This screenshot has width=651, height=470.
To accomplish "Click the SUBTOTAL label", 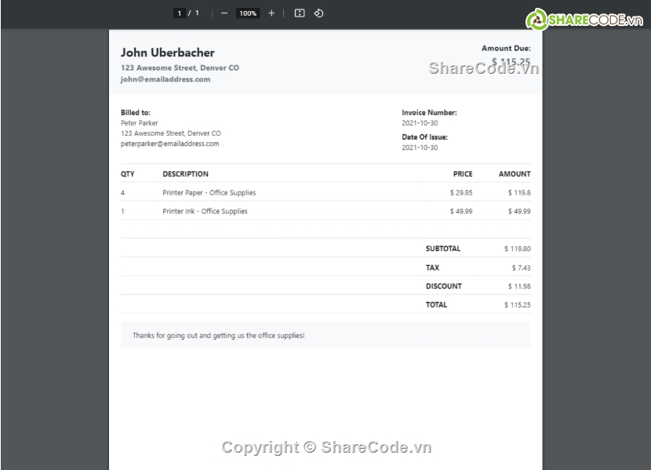I will (442, 249).
